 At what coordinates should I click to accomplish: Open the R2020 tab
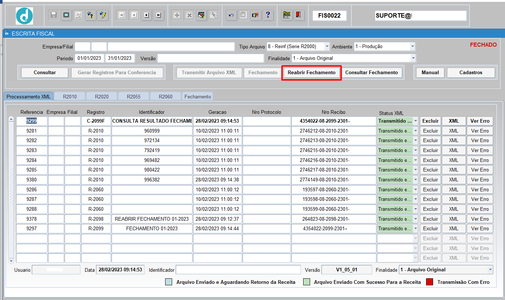tap(102, 97)
